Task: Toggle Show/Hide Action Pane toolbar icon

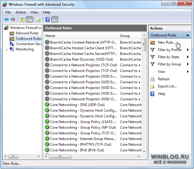Action: coord(55,20)
